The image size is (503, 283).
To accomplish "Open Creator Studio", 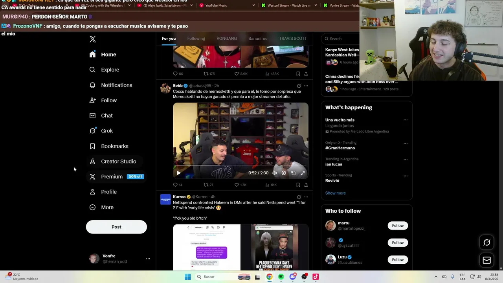I will (x=113, y=162).
